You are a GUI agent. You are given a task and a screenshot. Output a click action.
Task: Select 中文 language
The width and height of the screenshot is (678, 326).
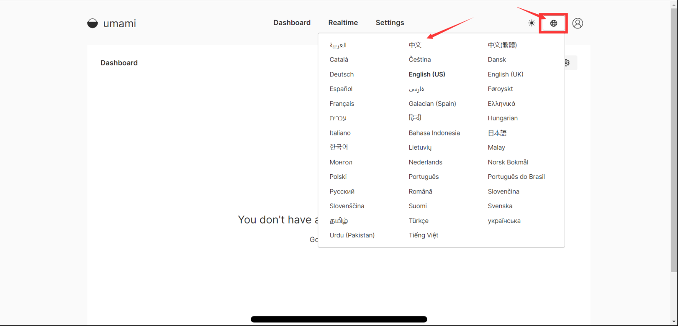click(415, 45)
